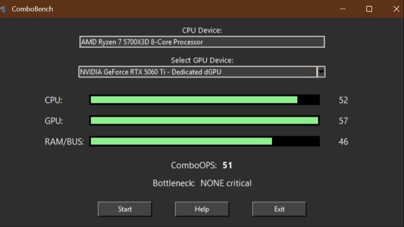Viewport: 404px width, 227px height.
Task: Click the 'CPU Device:' label
Action: 202,30
